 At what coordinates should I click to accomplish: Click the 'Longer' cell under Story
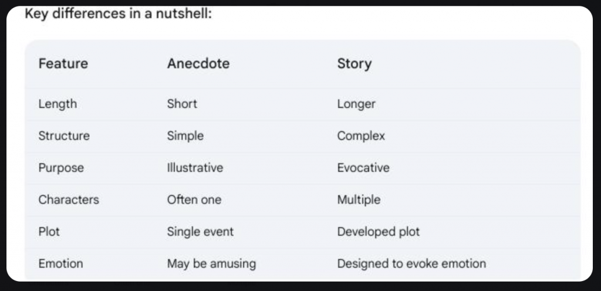356,104
